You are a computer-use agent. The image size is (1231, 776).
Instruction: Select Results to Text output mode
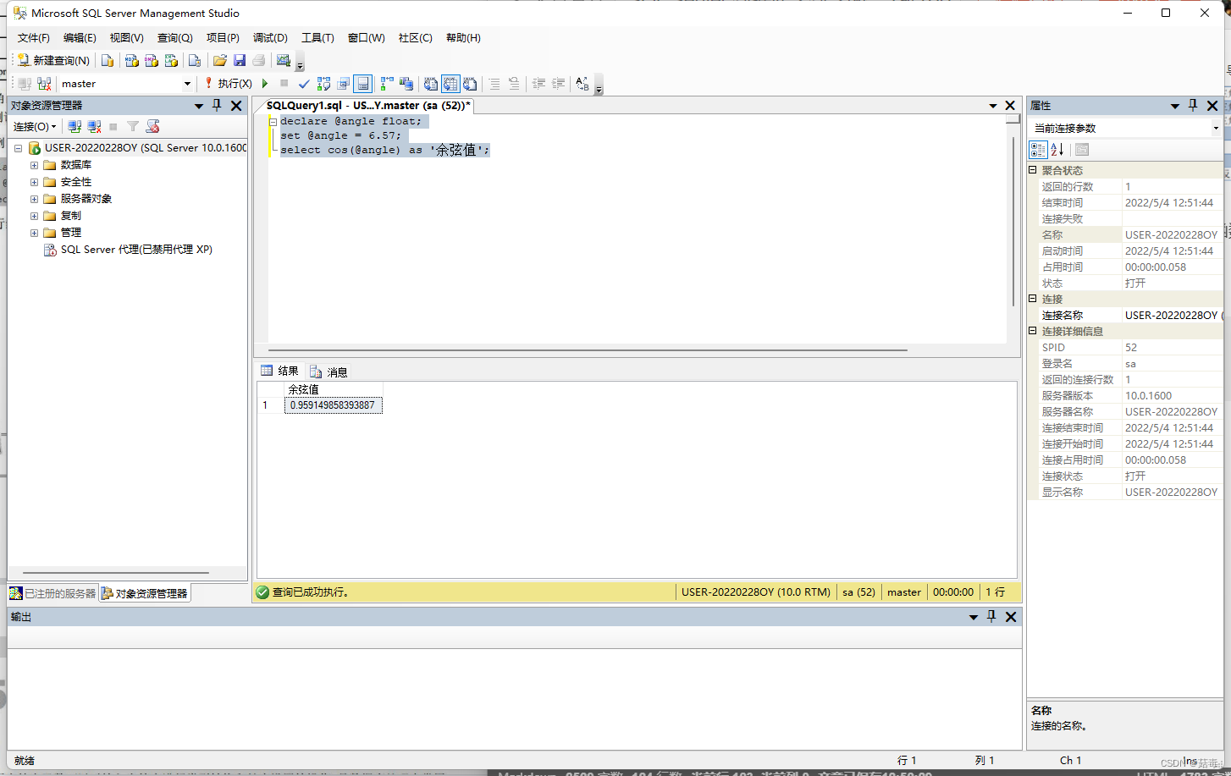431,84
